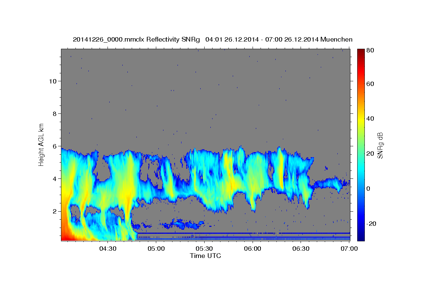Click the dark red top of the colorbar

point(361,51)
